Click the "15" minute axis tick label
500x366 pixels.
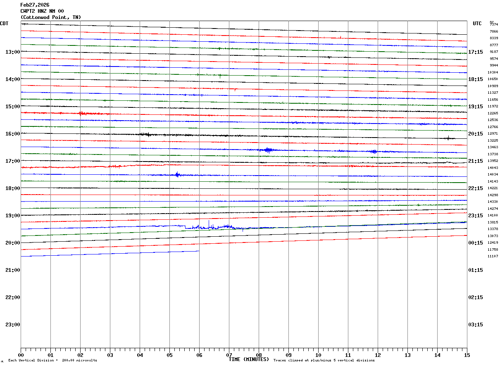(467, 355)
